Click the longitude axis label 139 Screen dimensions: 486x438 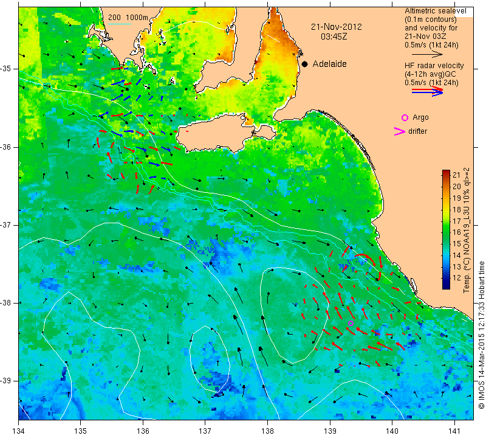[330, 431]
